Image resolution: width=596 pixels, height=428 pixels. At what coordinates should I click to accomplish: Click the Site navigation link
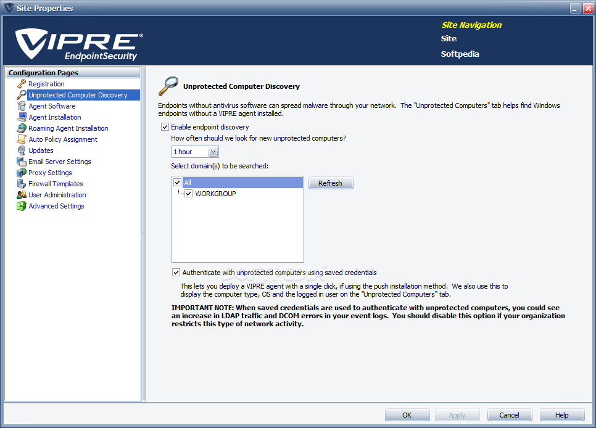tap(449, 38)
